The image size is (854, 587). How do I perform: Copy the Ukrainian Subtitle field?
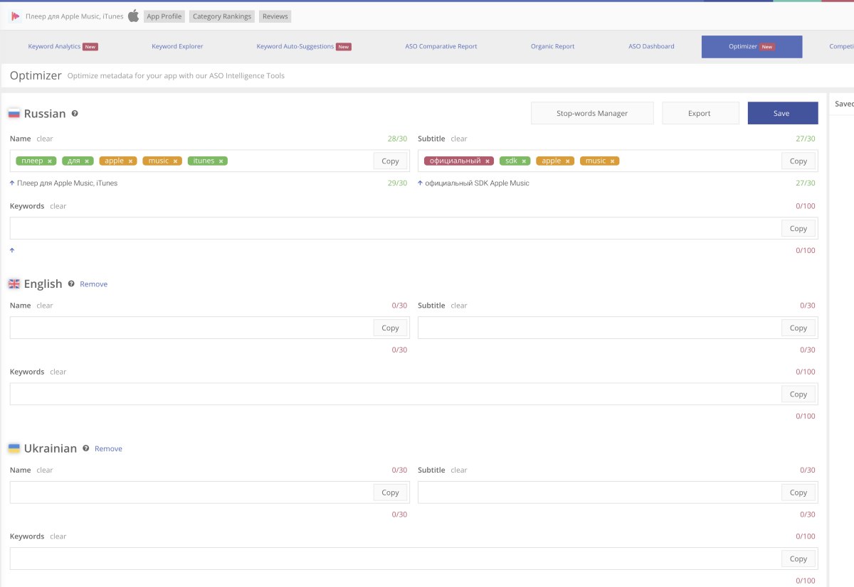click(798, 492)
